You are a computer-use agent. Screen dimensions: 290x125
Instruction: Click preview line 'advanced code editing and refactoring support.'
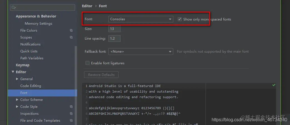pyautogui.click(x=134, y=97)
